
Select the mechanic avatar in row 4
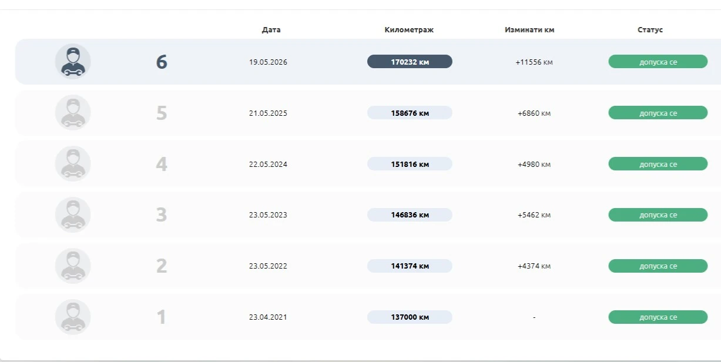pyautogui.click(x=73, y=163)
